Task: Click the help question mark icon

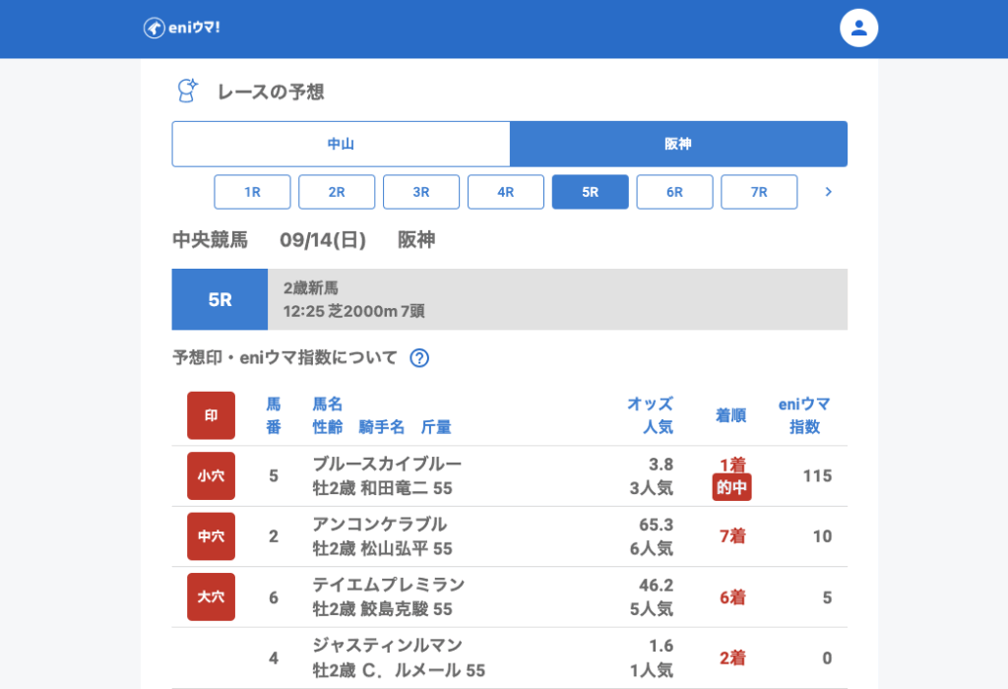Action: (419, 358)
